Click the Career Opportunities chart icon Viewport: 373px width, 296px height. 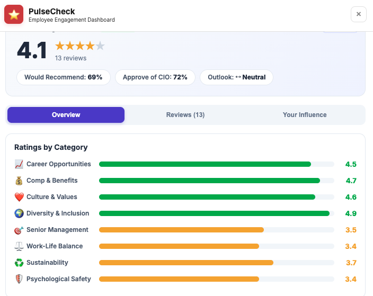[x=19, y=164]
